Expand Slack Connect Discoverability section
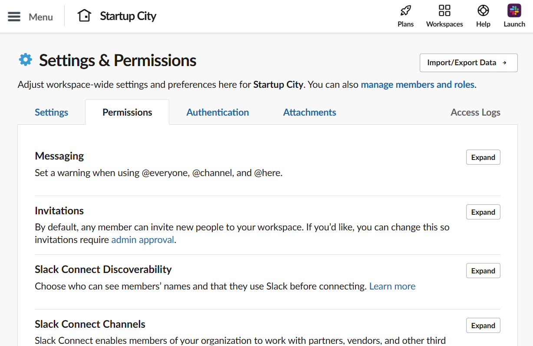This screenshot has height=346, width=533. (x=483, y=271)
